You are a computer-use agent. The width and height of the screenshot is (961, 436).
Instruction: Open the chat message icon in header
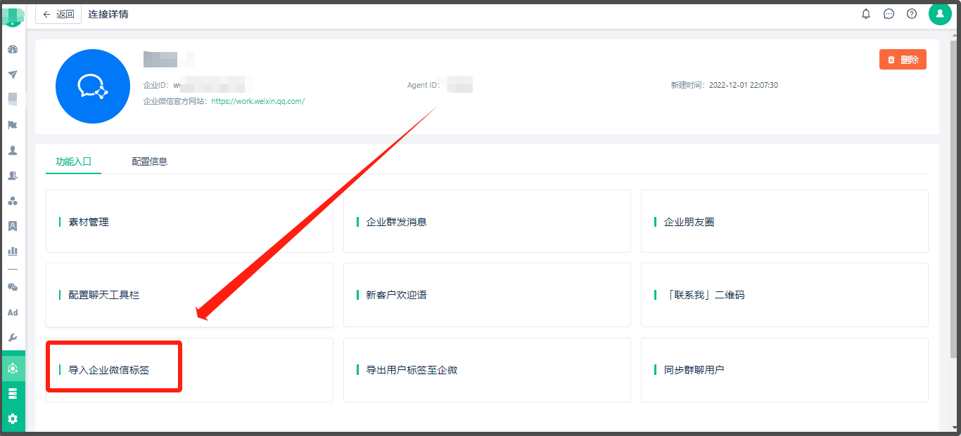(x=889, y=14)
